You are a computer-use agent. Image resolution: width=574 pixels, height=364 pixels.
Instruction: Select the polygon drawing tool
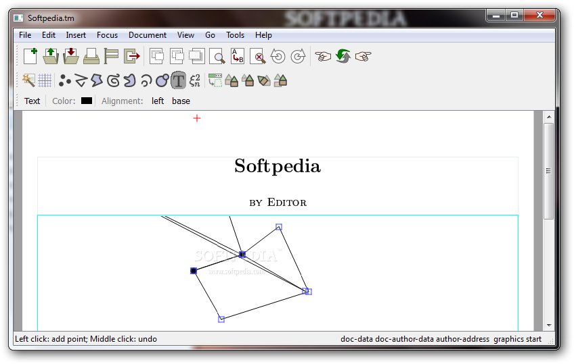tap(97, 80)
